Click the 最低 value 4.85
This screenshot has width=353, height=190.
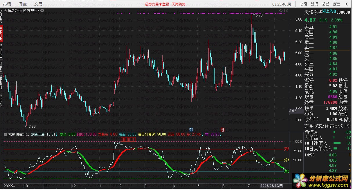coord(333,91)
